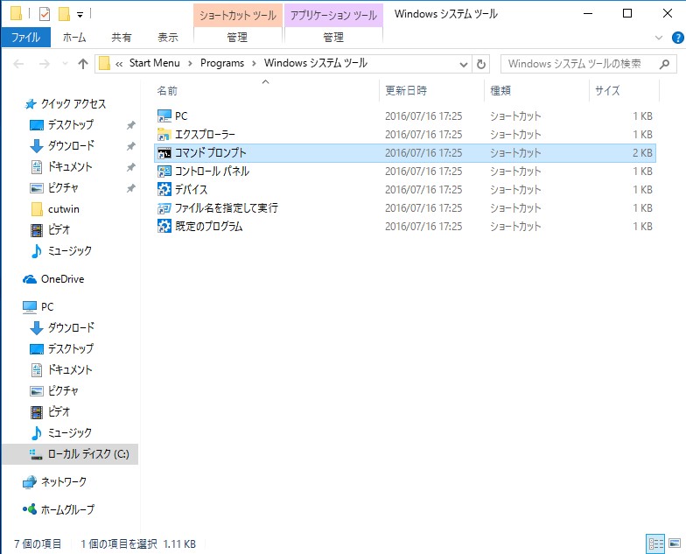686x554 pixels.
Task: Switch to the 表示 ribbon tab
Action: tap(168, 38)
